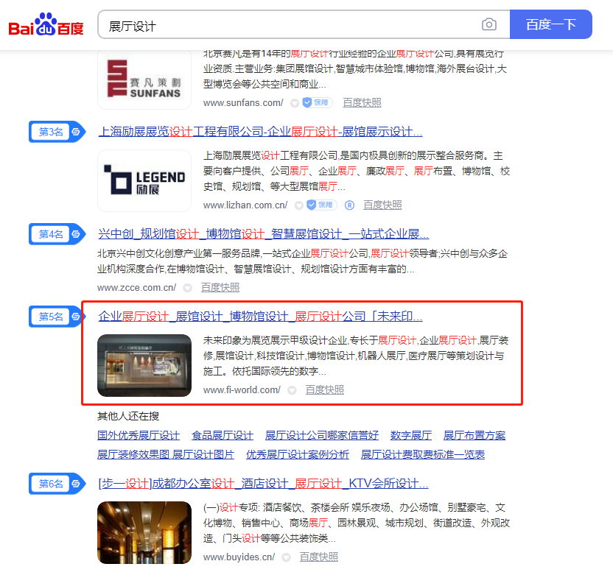
Task: Open 百度快照 for www.sunfans.com
Action: [x=362, y=103]
